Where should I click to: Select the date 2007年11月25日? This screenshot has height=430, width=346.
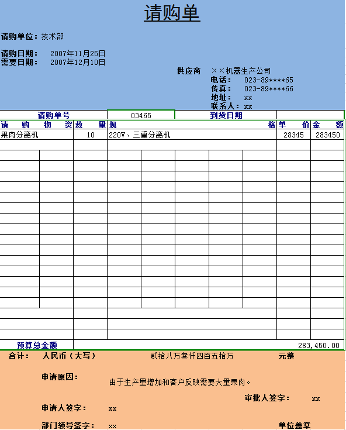pyautogui.click(x=78, y=53)
